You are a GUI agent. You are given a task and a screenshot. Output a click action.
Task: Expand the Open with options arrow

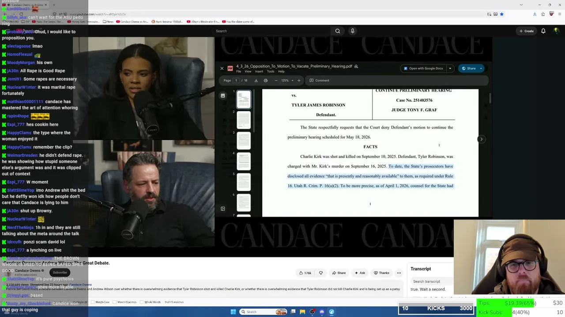(450, 68)
